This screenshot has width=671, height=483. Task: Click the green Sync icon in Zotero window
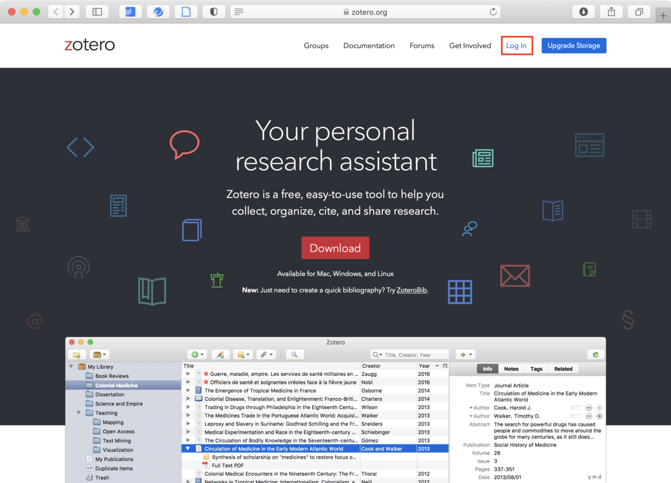point(596,354)
